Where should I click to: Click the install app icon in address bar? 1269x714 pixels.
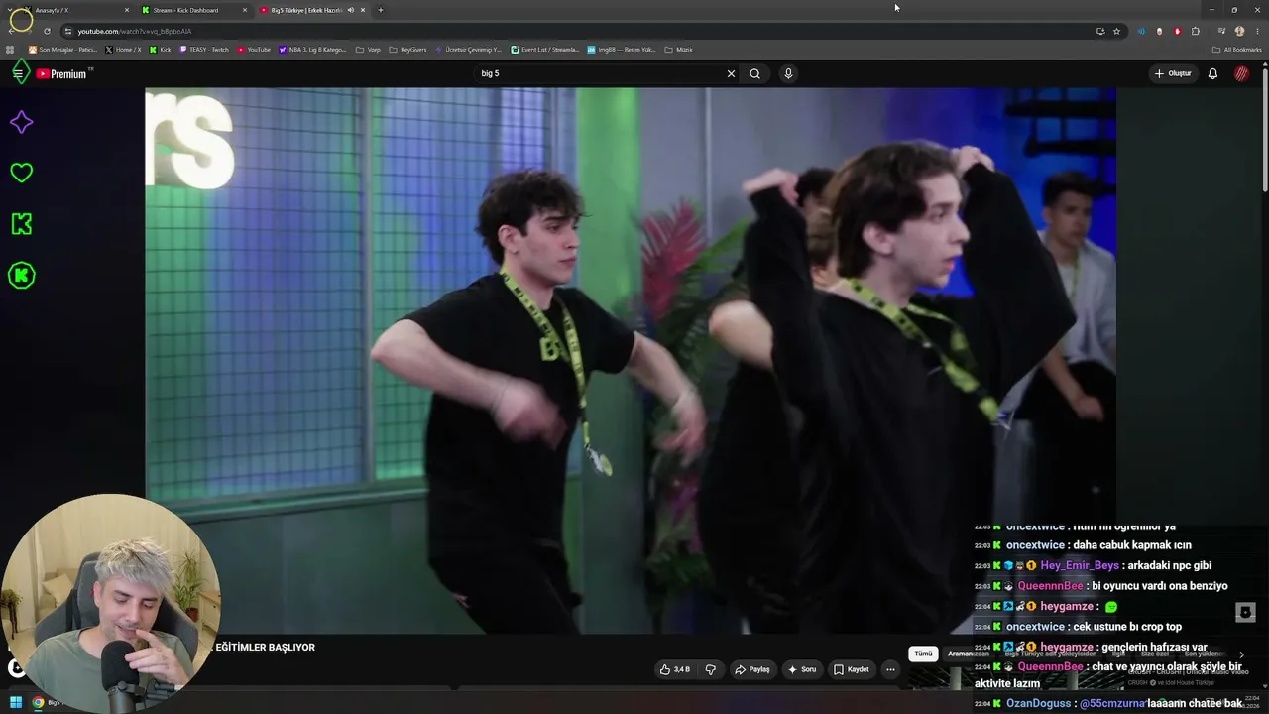[x=1100, y=31]
